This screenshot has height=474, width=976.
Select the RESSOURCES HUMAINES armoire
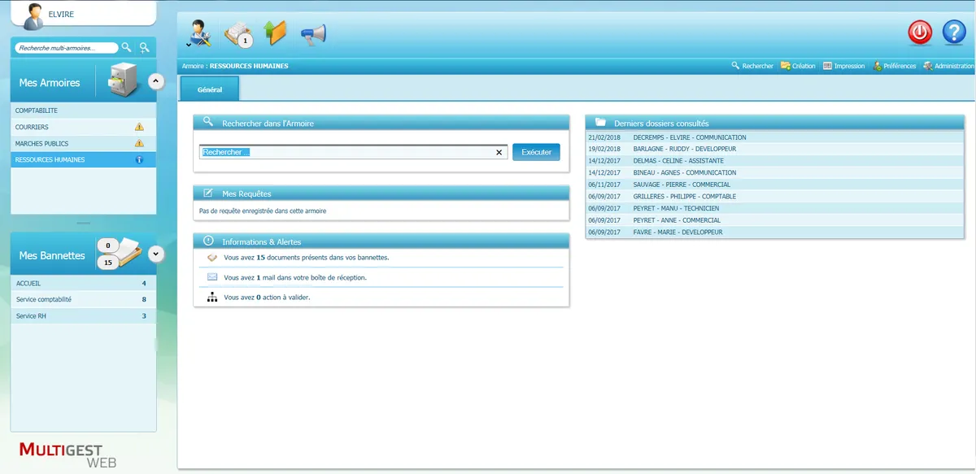click(84, 159)
